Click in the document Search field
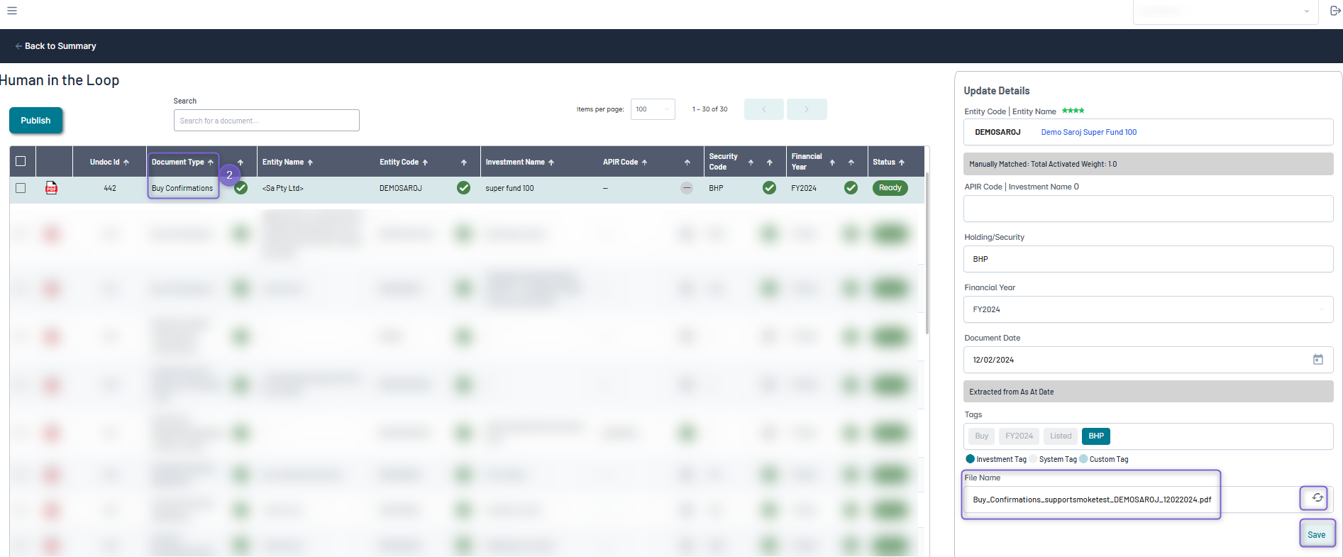This screenshot has width=1343, height=557. tap(266, 121)
